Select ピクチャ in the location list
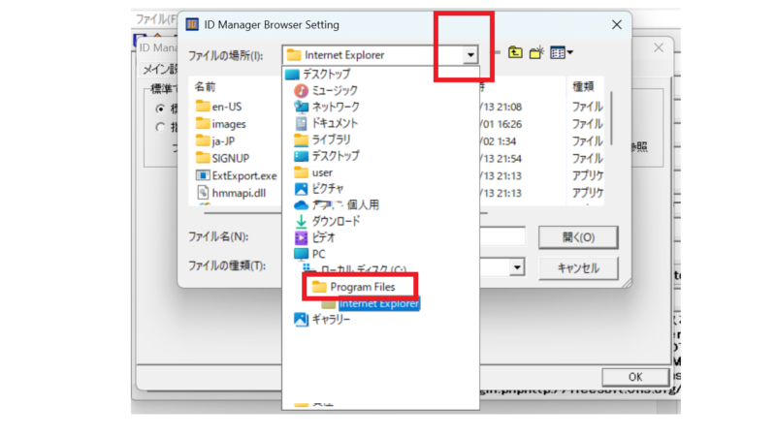Image resolution: width=776 pixels, height=436 pixels. (x=319, y=189)
